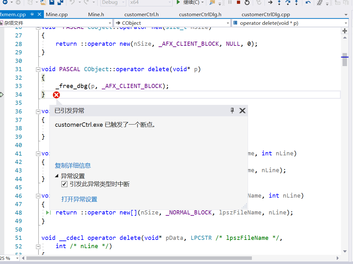Viewport: 353px width, 264px height.
Task: Open the editor zoom percentage dropdown
Action: (17, 258)
